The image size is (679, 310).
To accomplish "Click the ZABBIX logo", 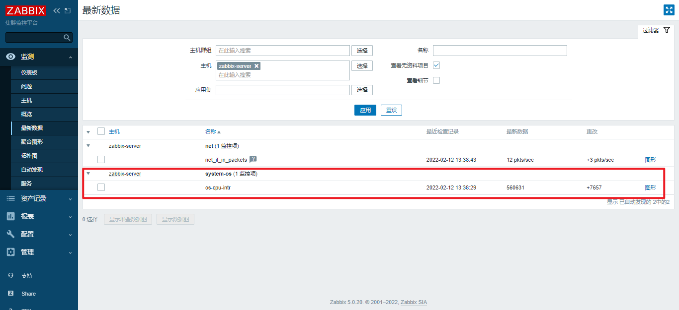I will coord(26,10).
